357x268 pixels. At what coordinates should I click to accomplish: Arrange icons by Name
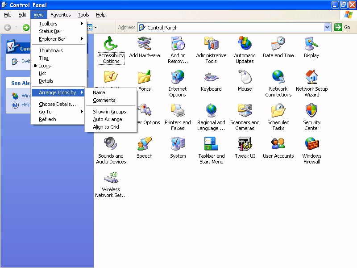point(111,92)
